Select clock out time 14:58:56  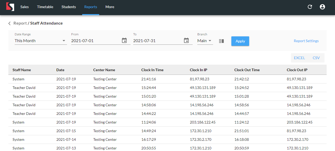242,105
